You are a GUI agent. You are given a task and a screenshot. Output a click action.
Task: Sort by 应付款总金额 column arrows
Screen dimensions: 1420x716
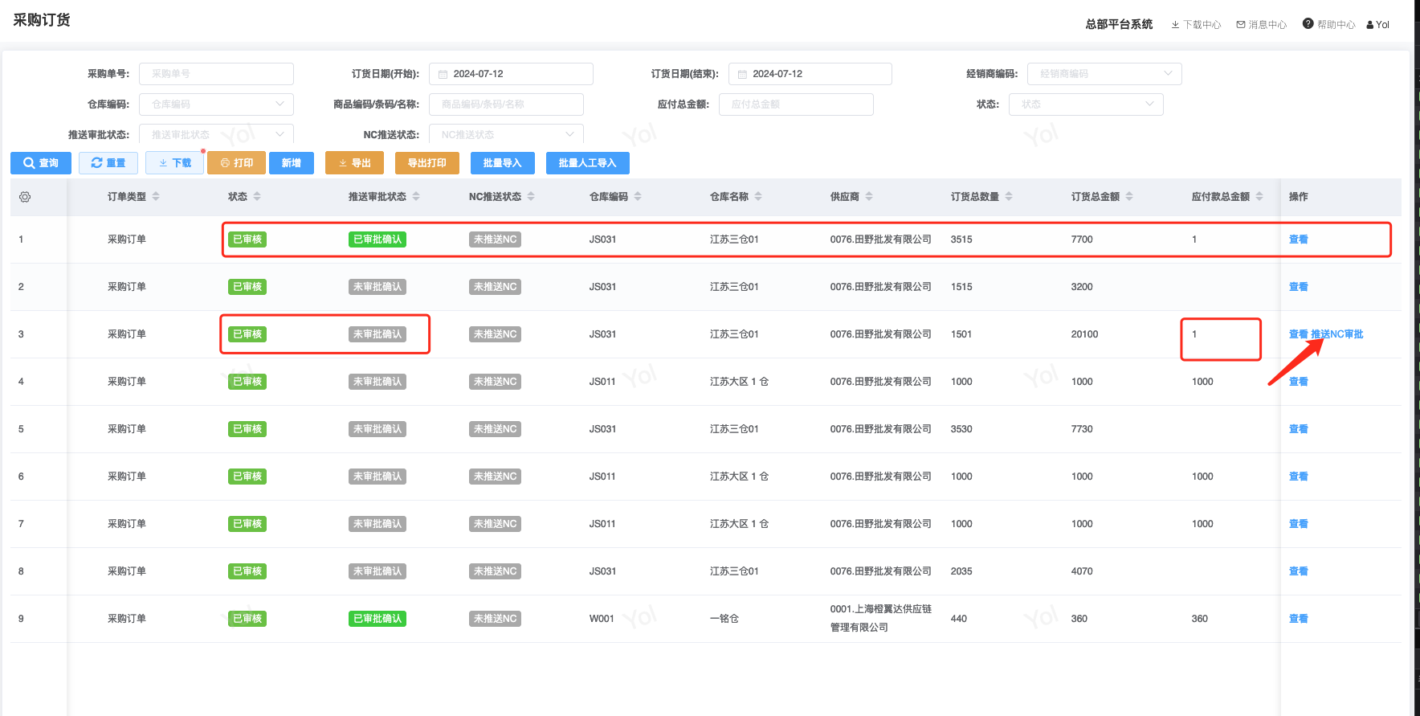tap(1259, 197)
